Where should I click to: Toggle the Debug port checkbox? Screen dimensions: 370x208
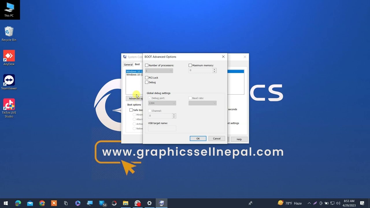click(x=150, y=98)
